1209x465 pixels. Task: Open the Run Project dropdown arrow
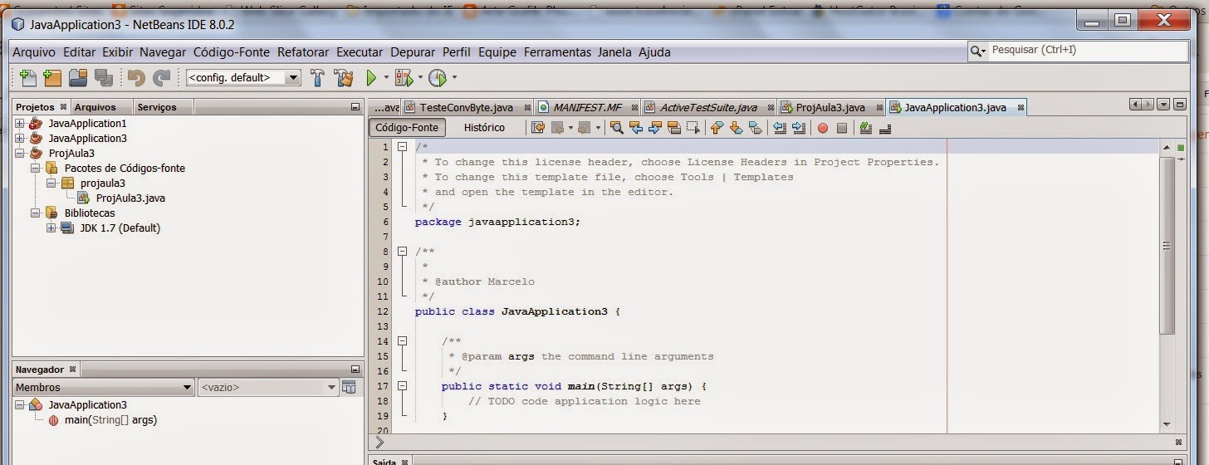386,78
